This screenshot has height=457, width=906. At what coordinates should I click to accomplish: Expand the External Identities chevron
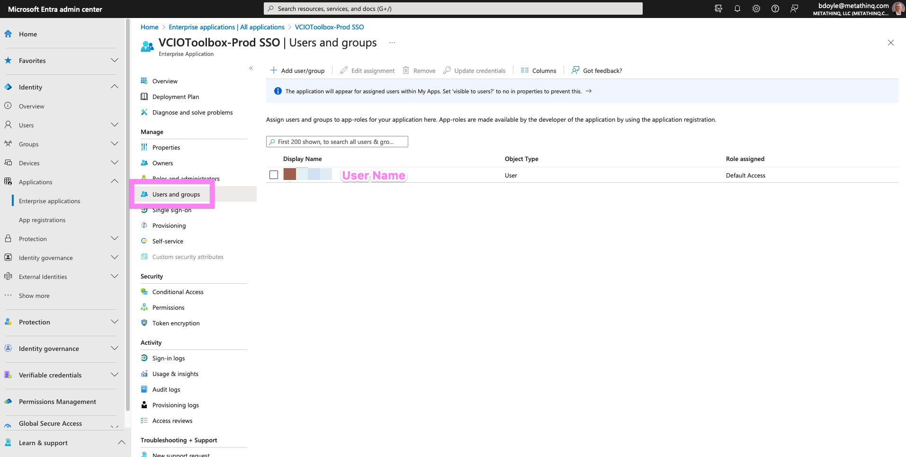[114, 276]
